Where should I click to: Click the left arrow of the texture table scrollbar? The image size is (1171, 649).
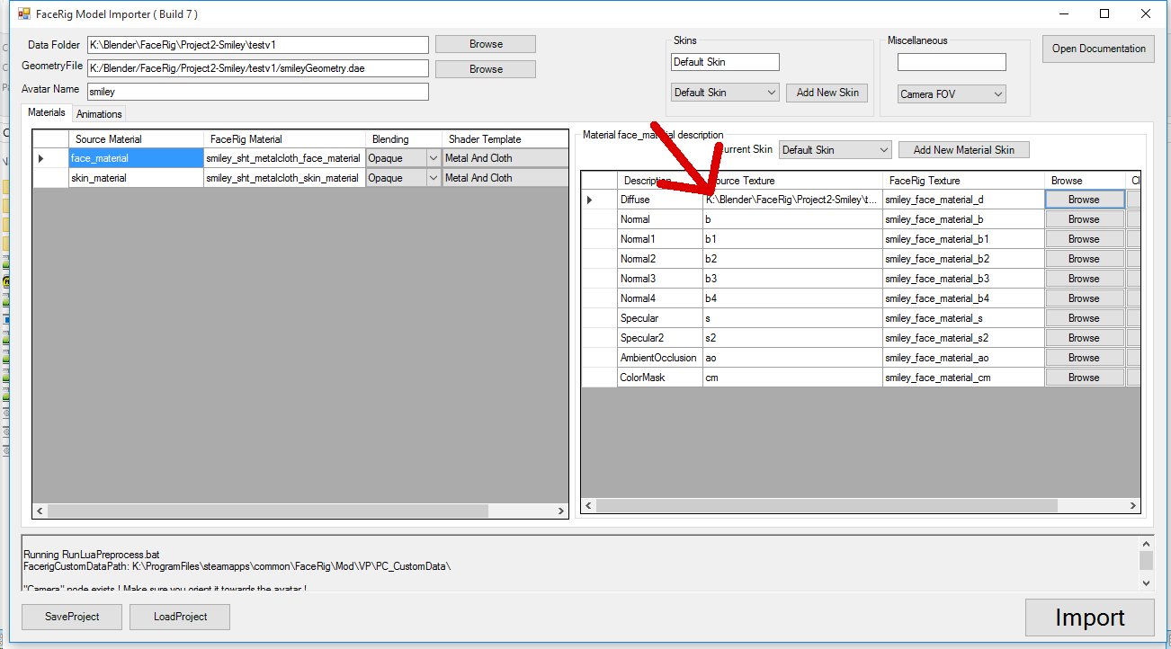coord(588,506)
